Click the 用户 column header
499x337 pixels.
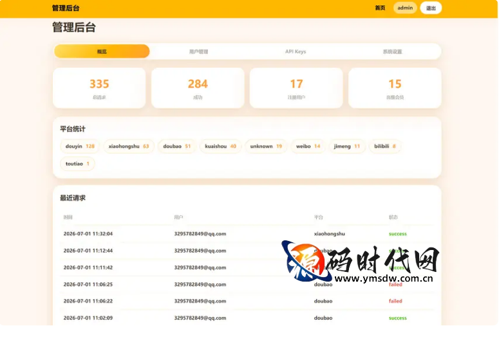[178, 217]
